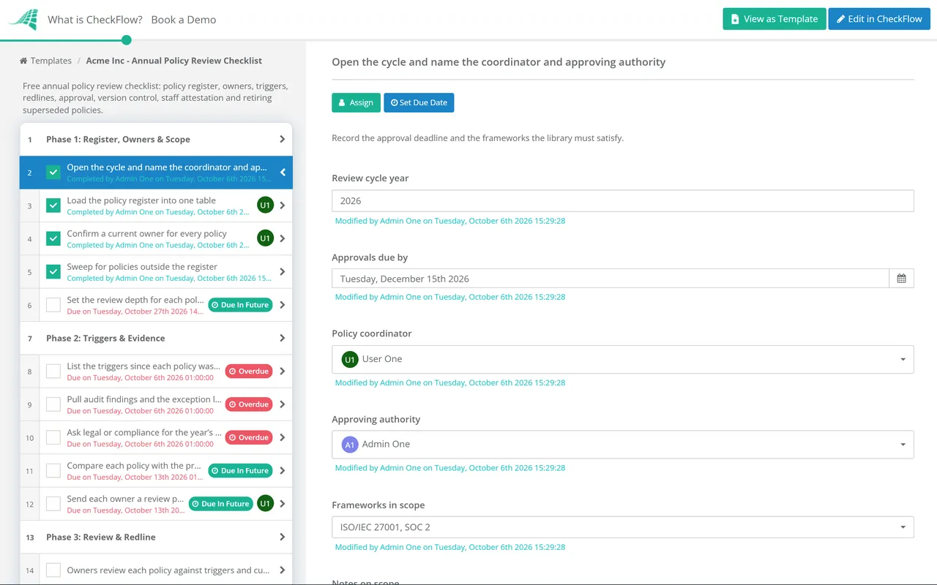This screenshot has height=585, width=937.
Task: Open the Approving authority dropdown
Action: click(x=623, y=445)
